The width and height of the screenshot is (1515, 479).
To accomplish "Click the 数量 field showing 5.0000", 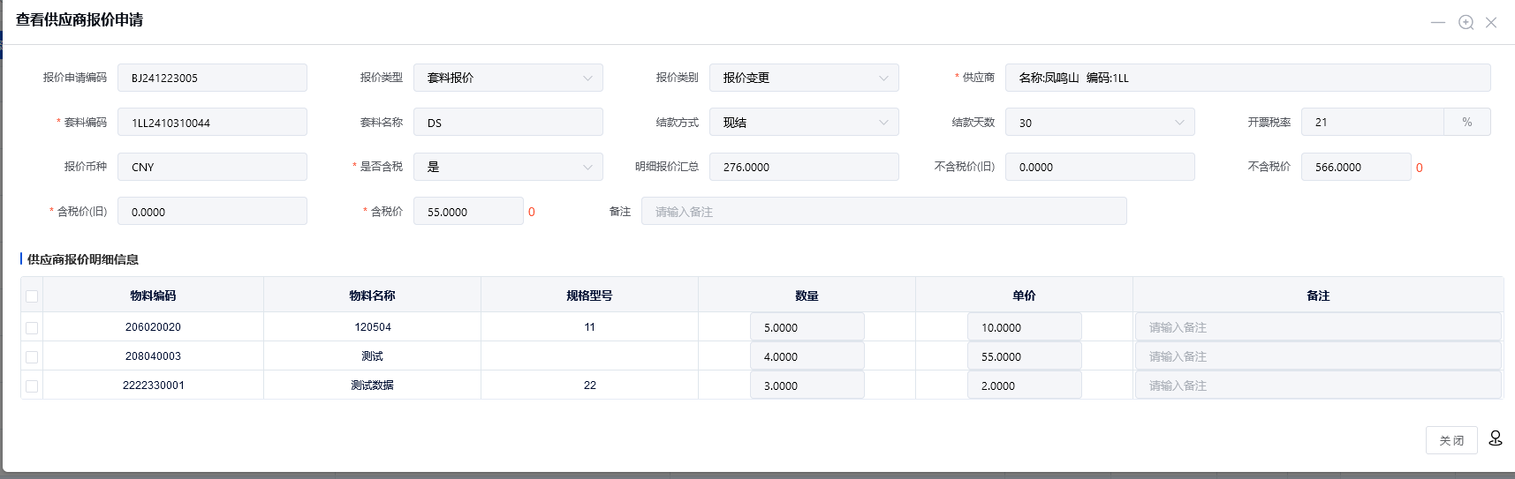I will (807, 327).
